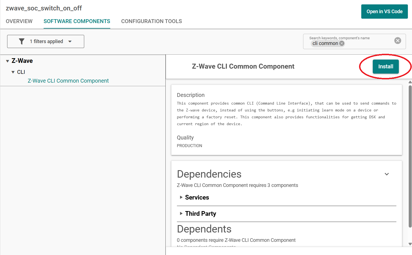Click the Description heading
Image resolution: width=412 pixels, height=255 pixels.
[191, 95]
